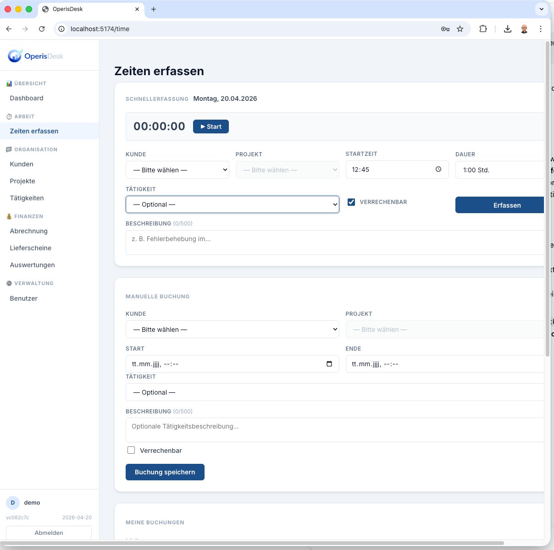Click the password key icon in address bar
Viewport: 554px width, 550px height.
(x=445, y=29)
